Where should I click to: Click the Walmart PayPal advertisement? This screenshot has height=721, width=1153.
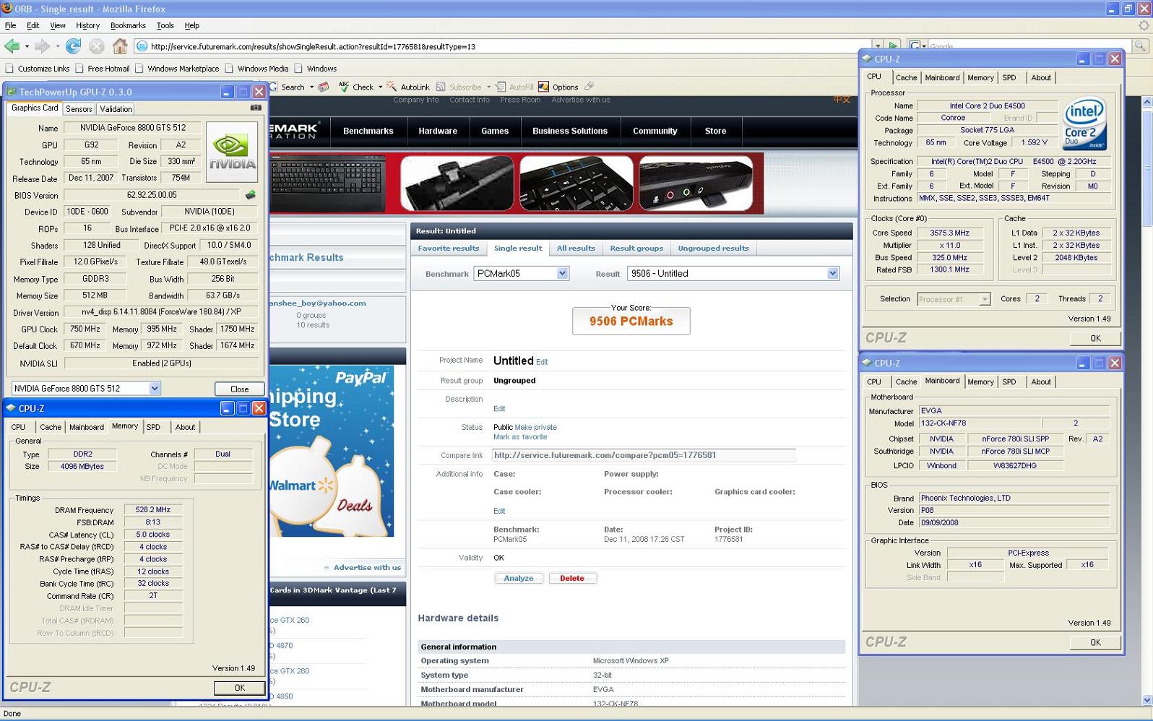tap(332, 451)
